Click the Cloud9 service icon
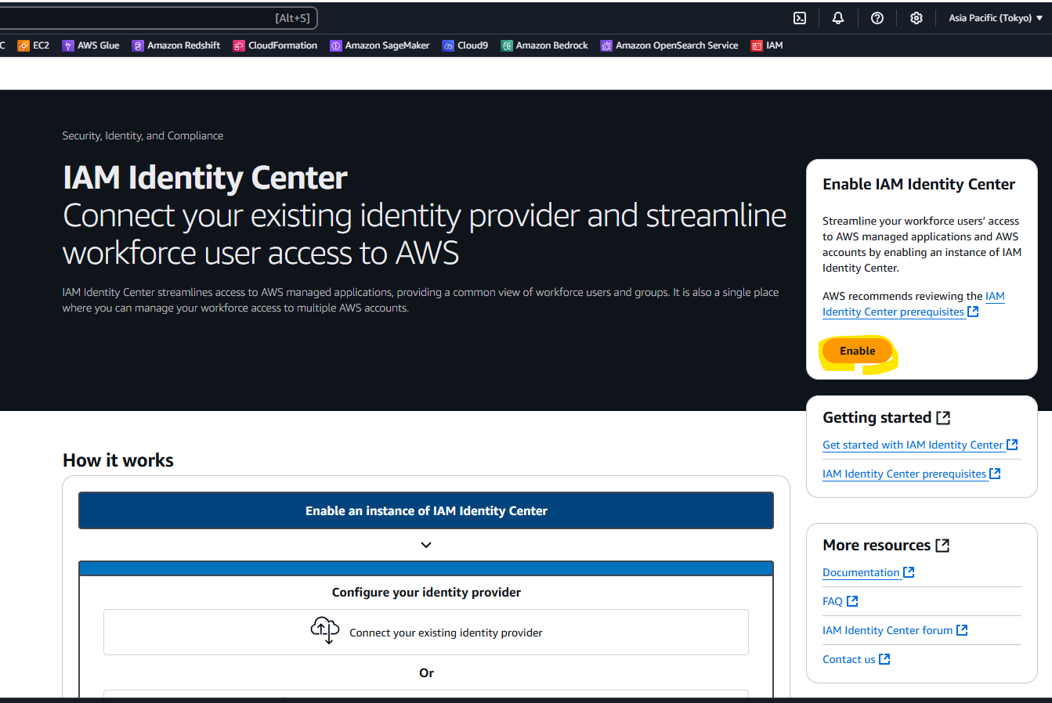The height and width of the screenshot is (703, 1052). click(x=448, y=45)
